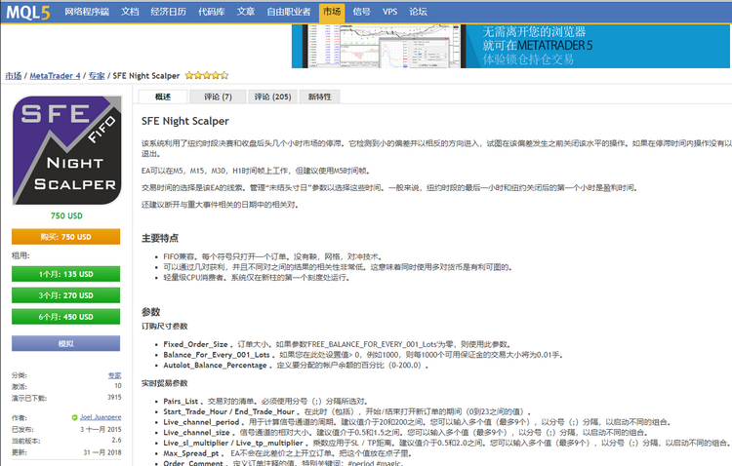Click the 主要特点 heading
Image resolution: width=732 pixels, height=466 pixels.
(160, 238)
